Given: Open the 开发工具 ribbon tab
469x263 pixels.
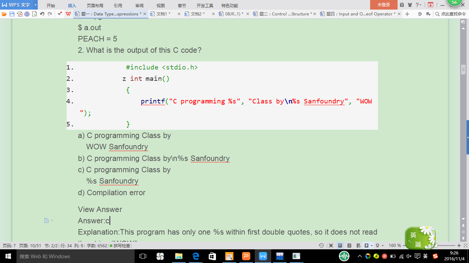Looking at the screenshot, I should pos(205,5).
